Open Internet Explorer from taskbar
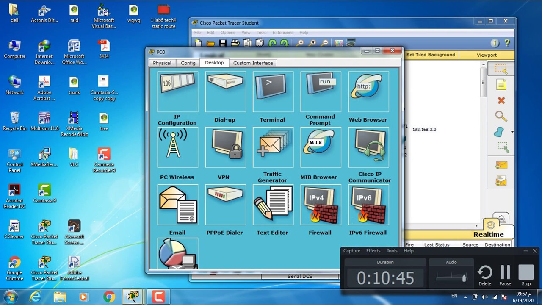The width and height of the screenshot is (542, 305). [x=36, y=297]
